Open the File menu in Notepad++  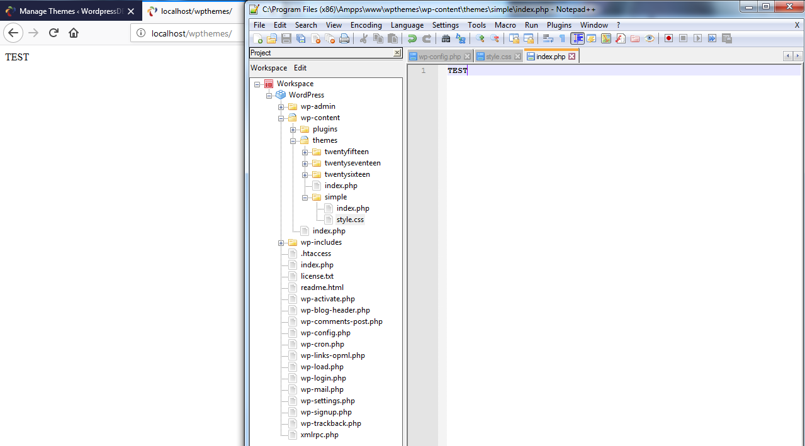pos(259,25)
